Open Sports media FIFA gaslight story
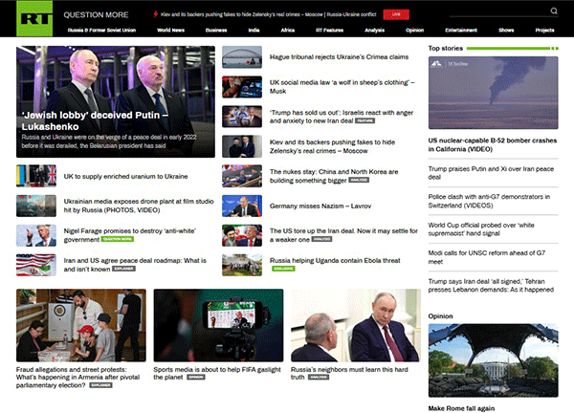This screenshot has width=574, height=413. click(x=217, y=373)
